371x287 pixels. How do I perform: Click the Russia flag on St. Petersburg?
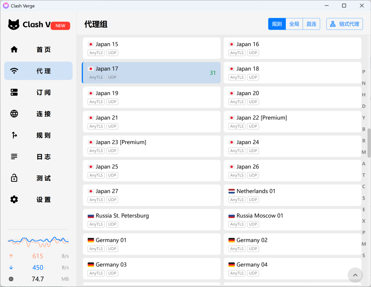(x=91, y=216)
